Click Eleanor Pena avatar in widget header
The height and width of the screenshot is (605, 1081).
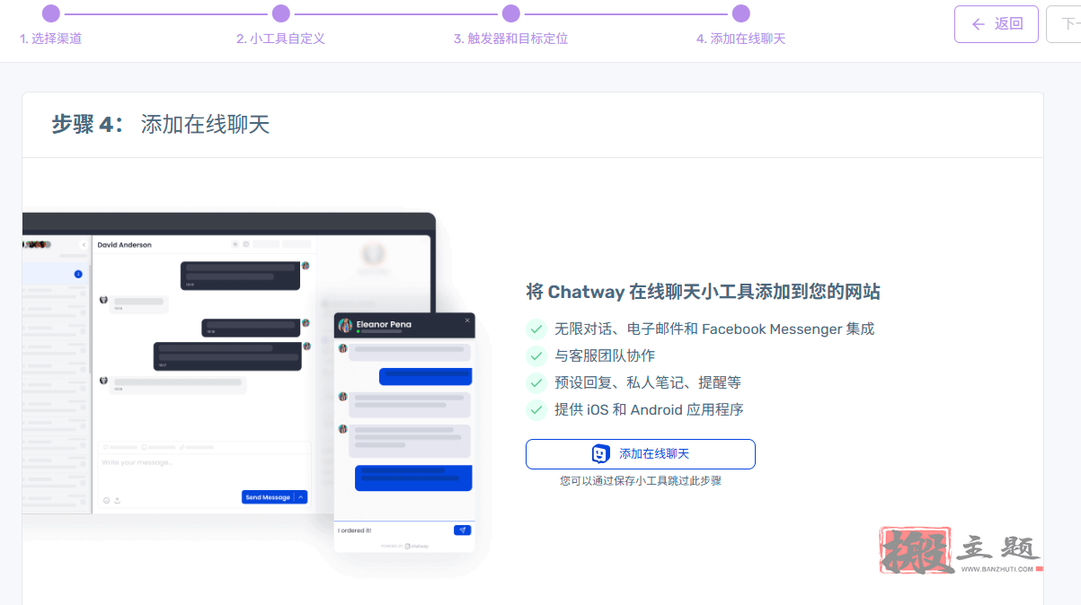pos(345,325)
